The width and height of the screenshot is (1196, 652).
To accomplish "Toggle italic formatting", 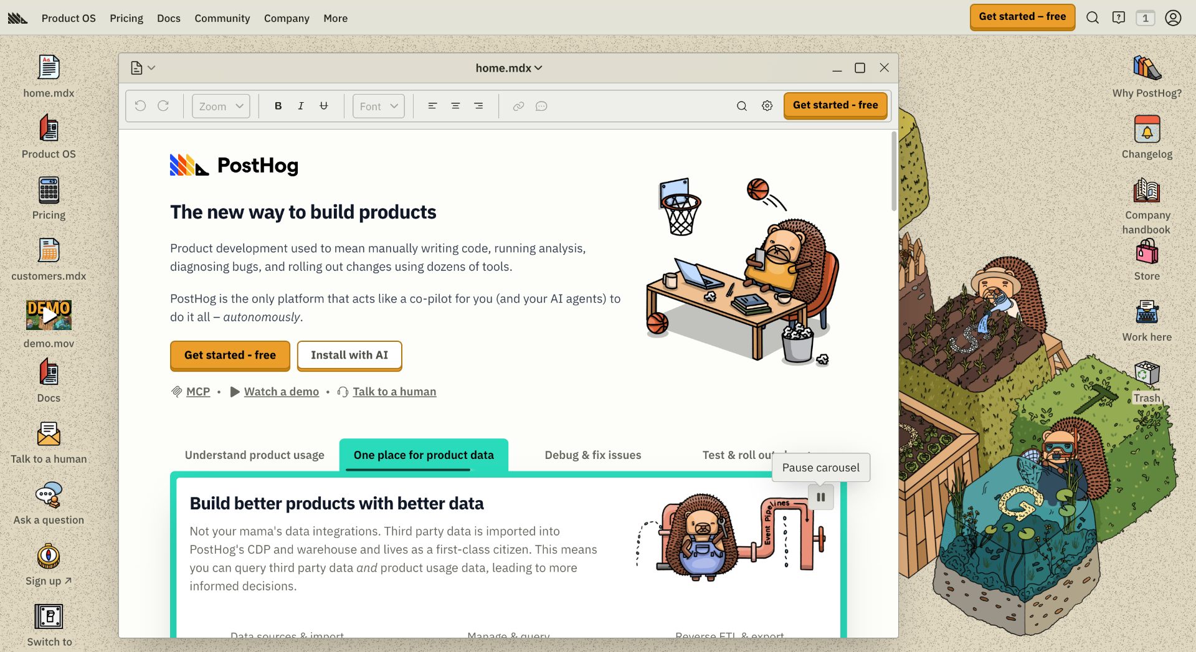I will coord(301,106).
